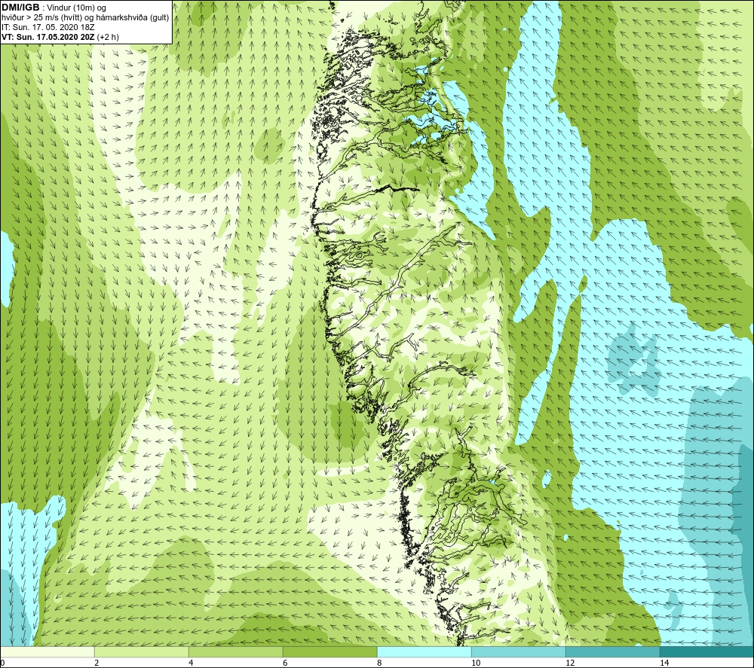Click the legend label 14
The width and height of the screenshot is (754, 668).
(x=664, y=663)
